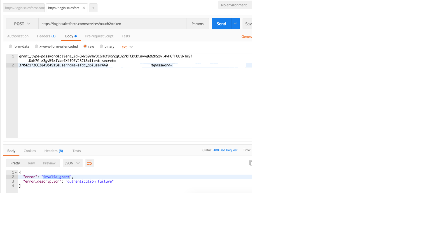
Task: Click the Send button
Action: click(221, 24)
